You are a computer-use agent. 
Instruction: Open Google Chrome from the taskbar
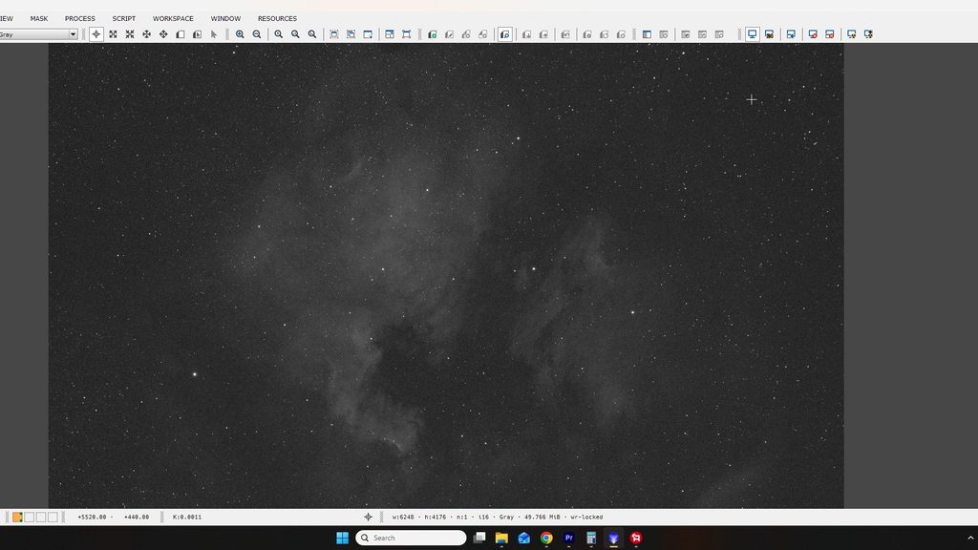pos(546,538)
